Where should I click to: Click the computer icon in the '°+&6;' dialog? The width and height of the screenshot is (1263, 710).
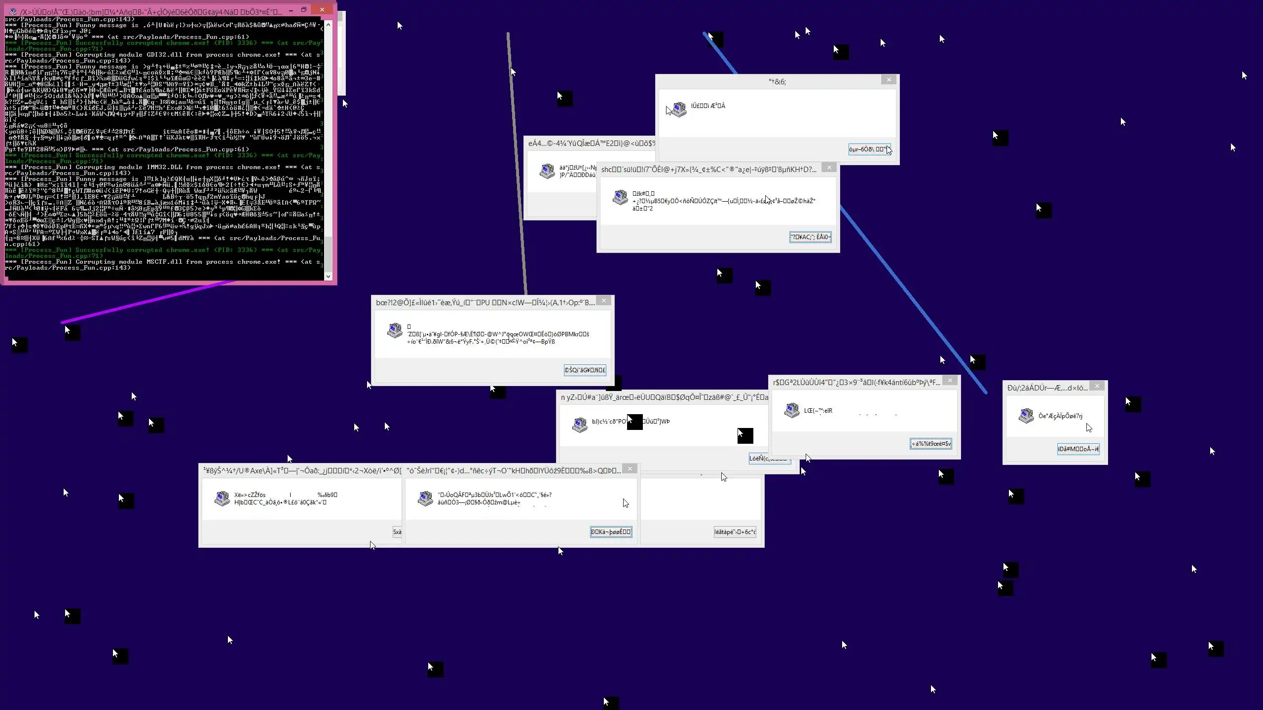tap(679, 109)
